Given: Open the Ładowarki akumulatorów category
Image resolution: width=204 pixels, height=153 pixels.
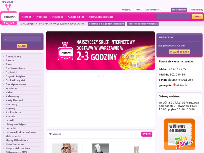Looking at the screenshot, I should click(x=21, y=132).
